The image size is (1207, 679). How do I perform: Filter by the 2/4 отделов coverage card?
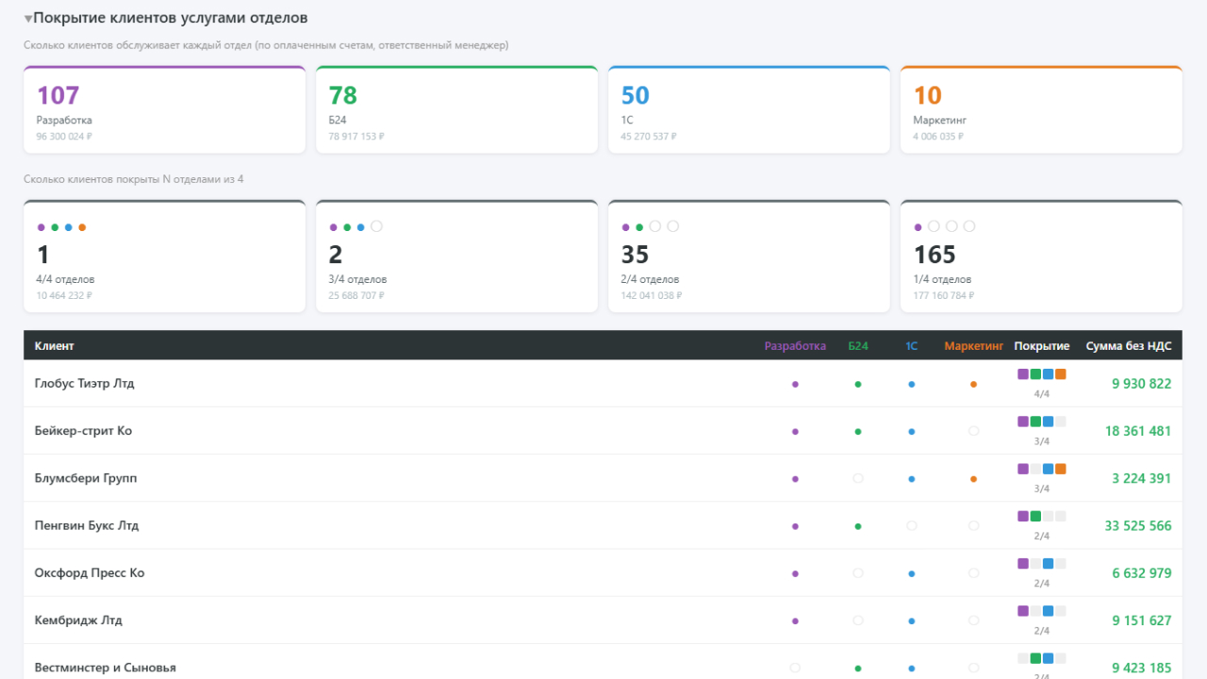click(749, 257)
